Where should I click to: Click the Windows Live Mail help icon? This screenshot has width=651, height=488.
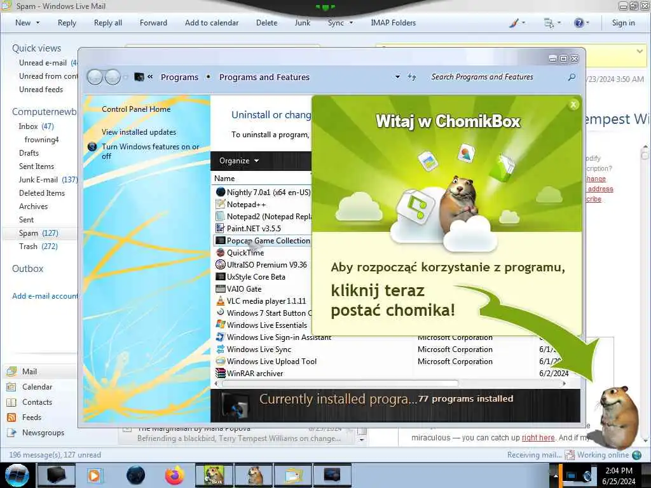(x=579, y=23)
